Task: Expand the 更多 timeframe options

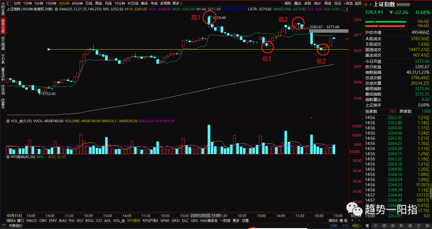Action: (x=177, y=3)
